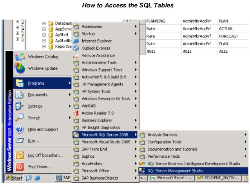Screen dimensions: 250x187
Task: Select Log Off bpcadmin...
Action: point(42,155)
